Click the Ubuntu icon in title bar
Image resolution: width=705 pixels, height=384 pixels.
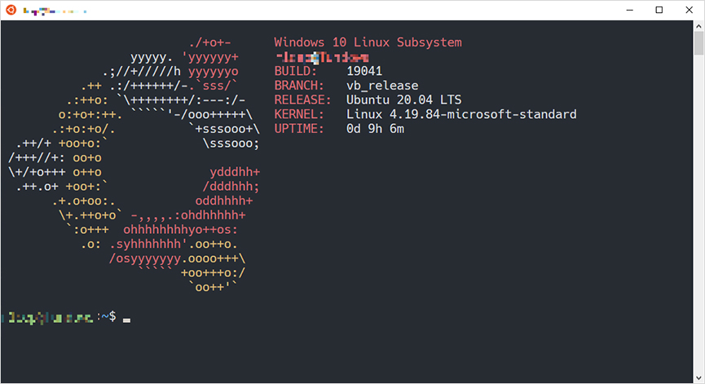[11, 10]
